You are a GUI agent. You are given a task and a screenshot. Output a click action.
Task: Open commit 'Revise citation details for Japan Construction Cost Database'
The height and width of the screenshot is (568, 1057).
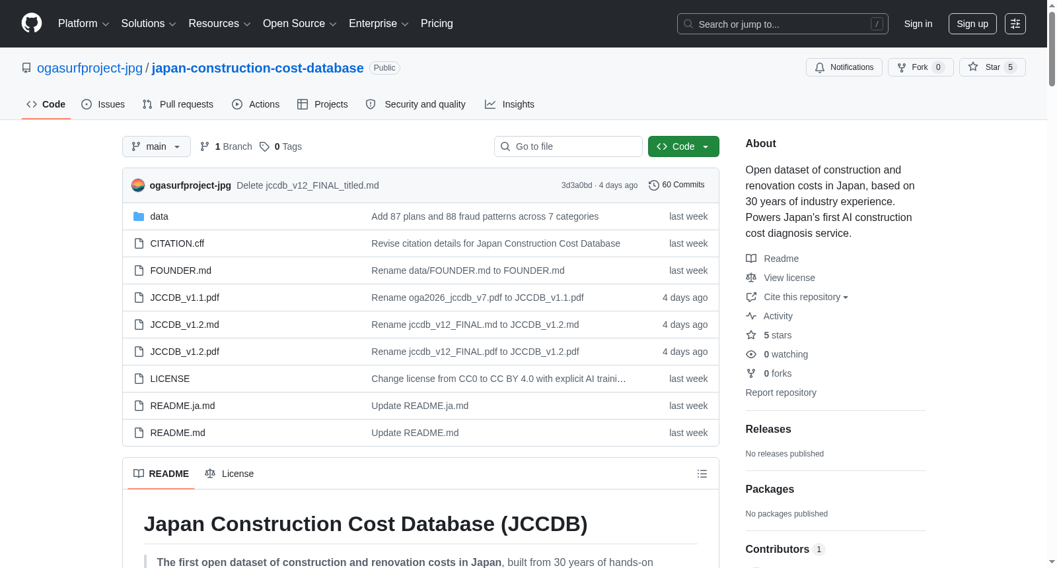click(x=495, y=243)
